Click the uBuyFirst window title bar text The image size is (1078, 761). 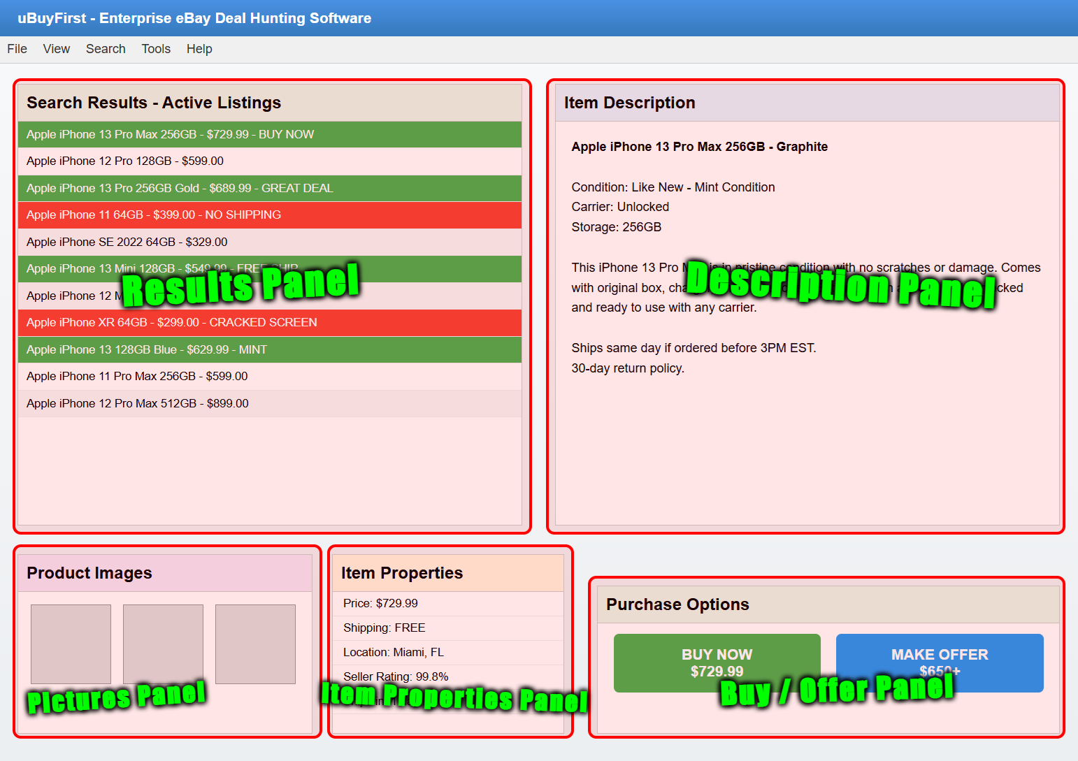[x=194, y=18]
